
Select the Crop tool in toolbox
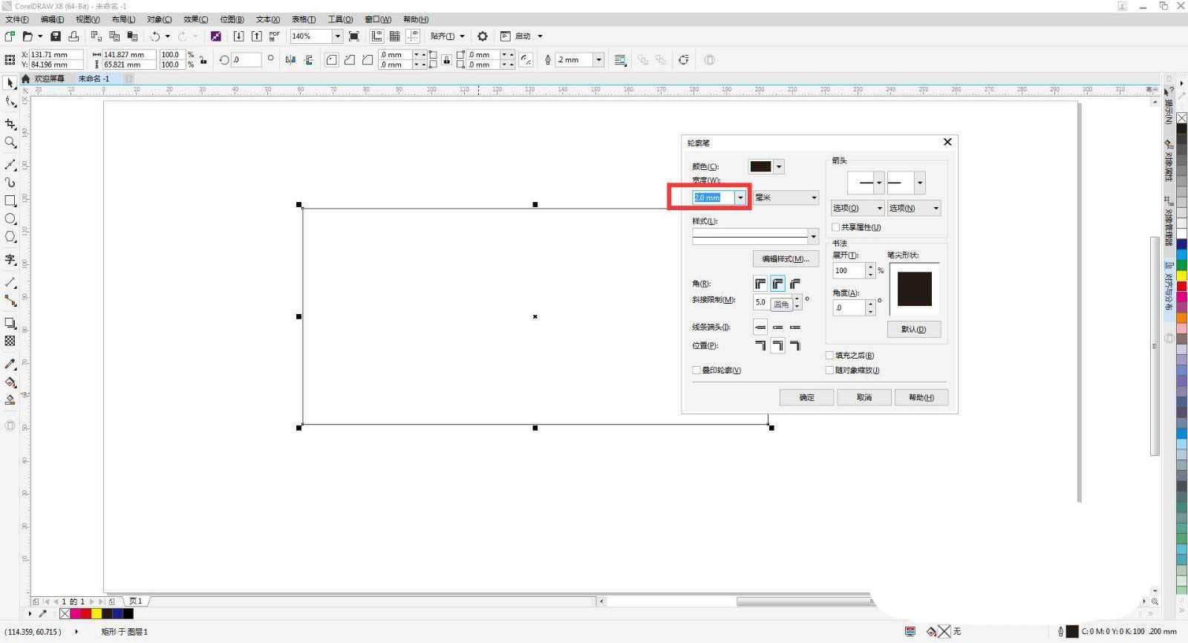pos(10,124)
